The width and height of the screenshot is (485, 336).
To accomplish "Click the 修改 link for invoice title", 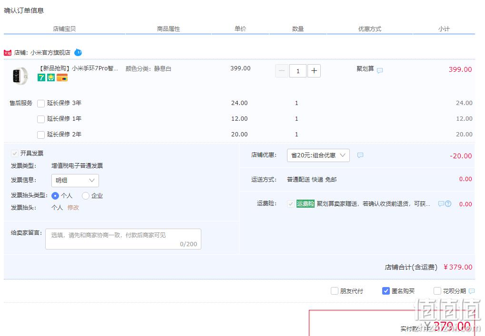I will pos(73,208).
